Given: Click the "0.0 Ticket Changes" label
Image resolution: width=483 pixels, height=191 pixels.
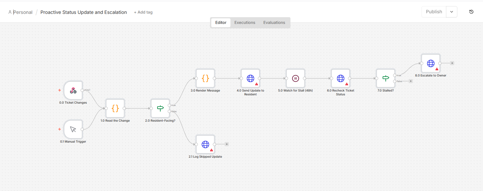Looking at the screenshot, I should [73, 103].
